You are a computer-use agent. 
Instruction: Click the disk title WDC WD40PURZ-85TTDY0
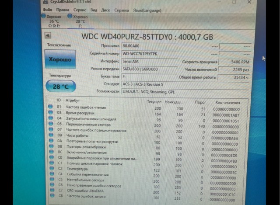pos(127,37)
